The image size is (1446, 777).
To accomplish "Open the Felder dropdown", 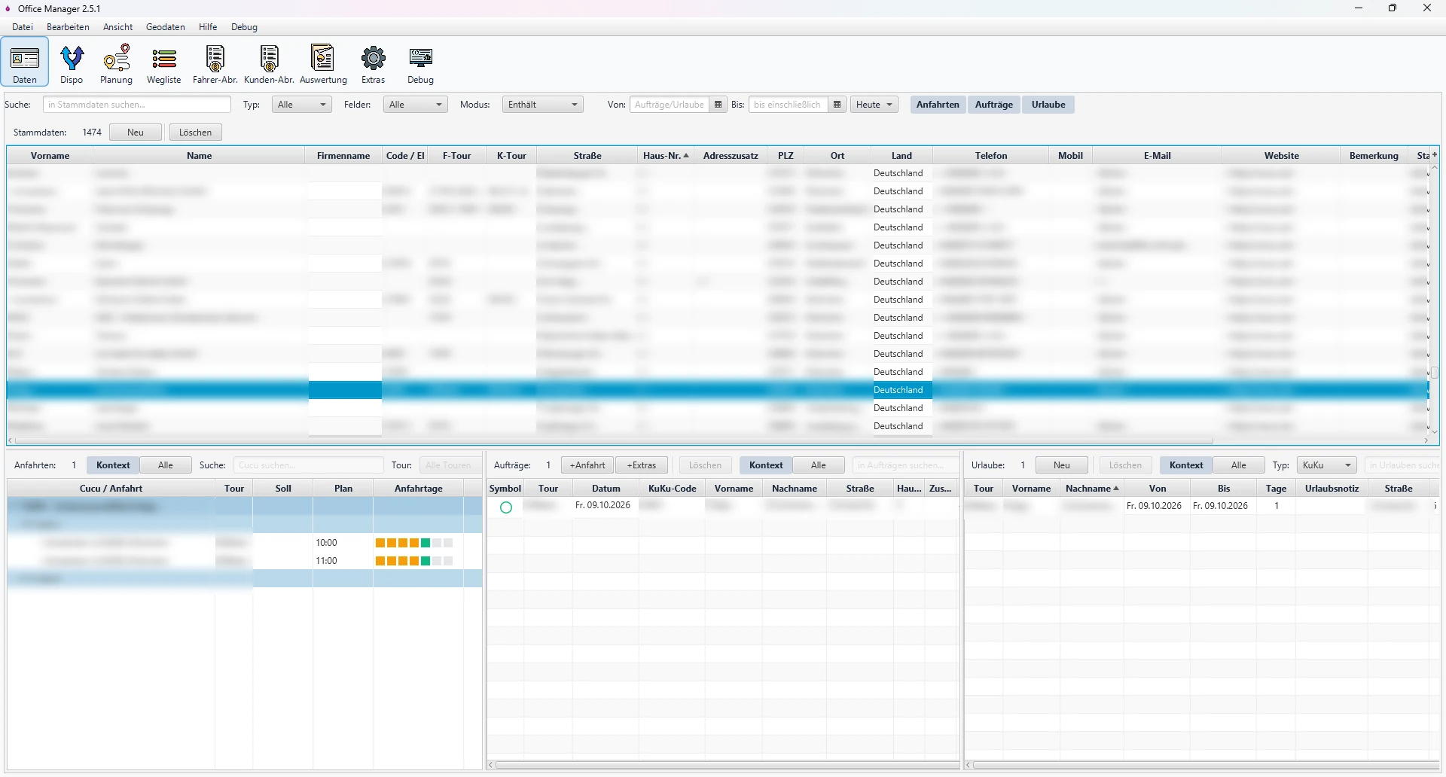I will 416,105.
